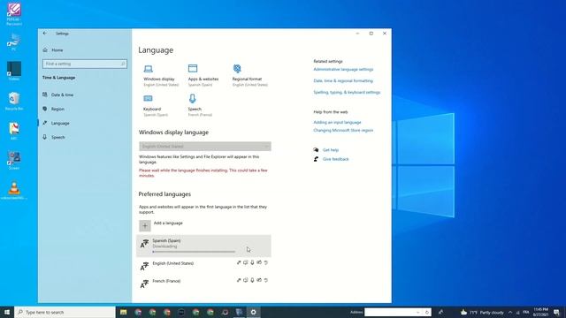Viewport: 566px width, 318px height.
Task: Open File Explorer from the taskbar
Action: 124,312
